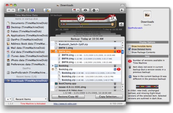
Task: Open the gear actions dropdown menu
Action: click(x=95, y=10)
